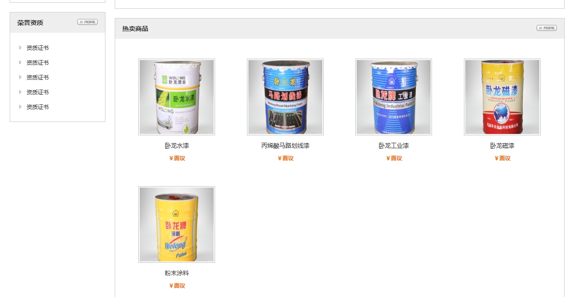574x297 pixels.
Task: Click the 卧龙水漆 product title
Action: point(177,146)
